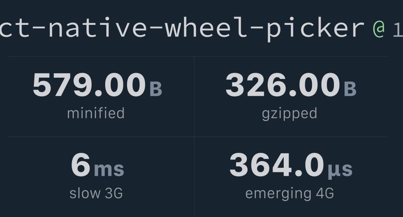Click the word picker in package name
403x217 pixels.
tap(315, 29)
